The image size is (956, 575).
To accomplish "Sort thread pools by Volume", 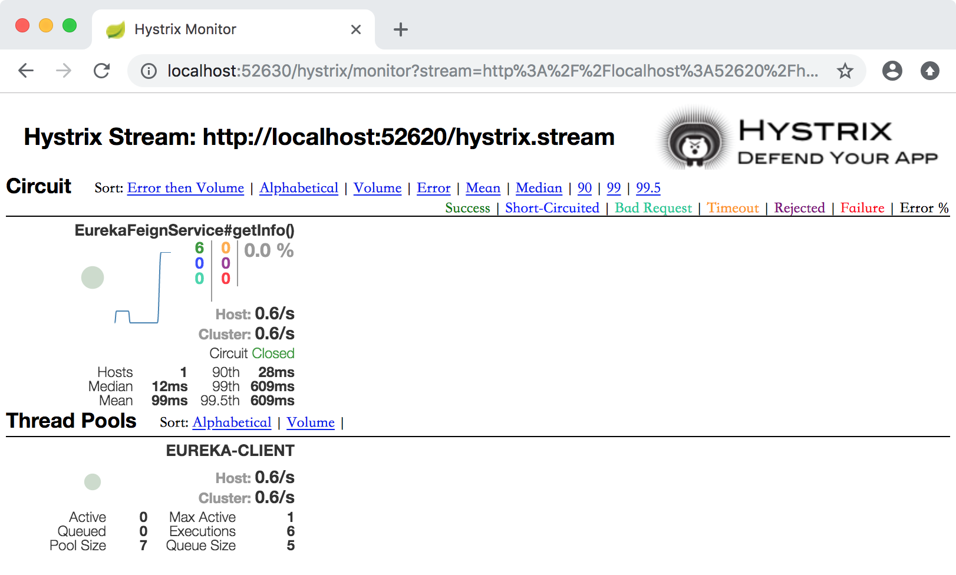I will (x=311, y=422).
